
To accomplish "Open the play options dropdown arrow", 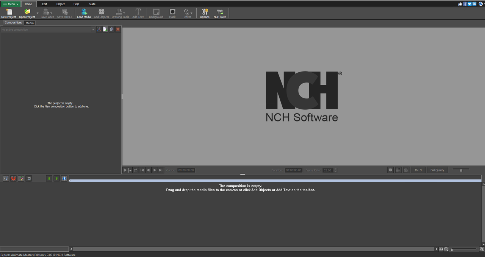I will pyautogui.click(x=130, y=170).
